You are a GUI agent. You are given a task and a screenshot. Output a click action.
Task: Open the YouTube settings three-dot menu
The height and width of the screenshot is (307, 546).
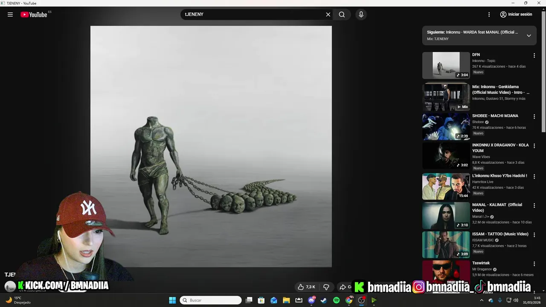[489, 14]
